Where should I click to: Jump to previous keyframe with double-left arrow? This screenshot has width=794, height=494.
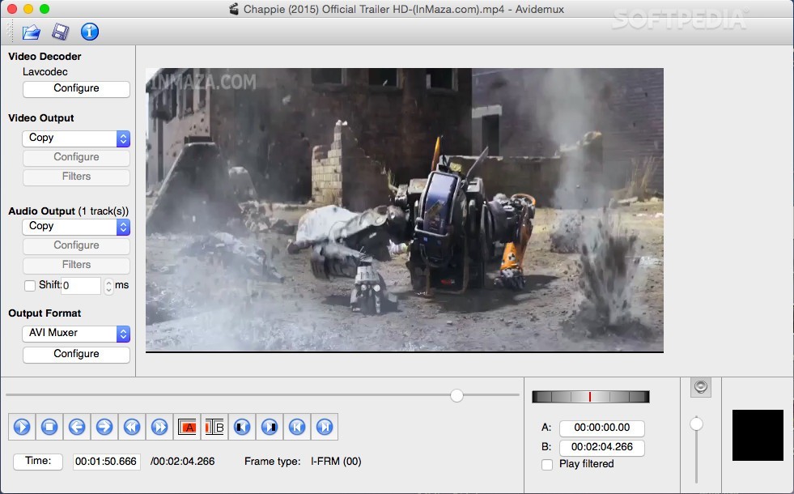132,427
